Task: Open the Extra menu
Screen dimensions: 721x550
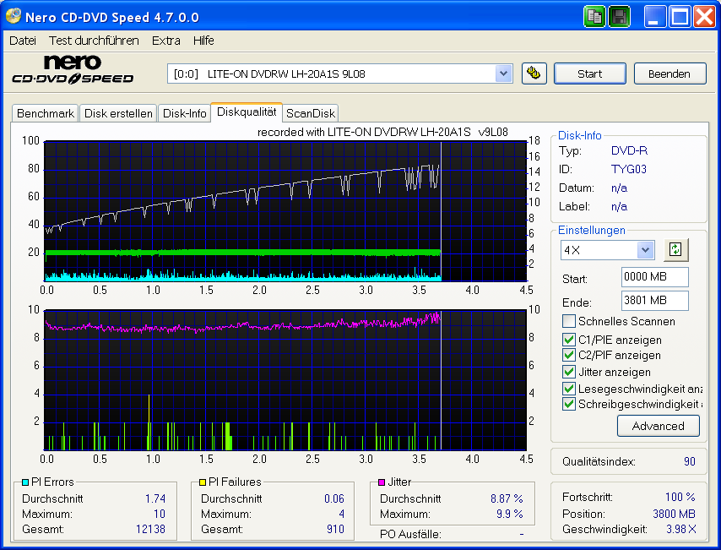Action: (165, 40)
